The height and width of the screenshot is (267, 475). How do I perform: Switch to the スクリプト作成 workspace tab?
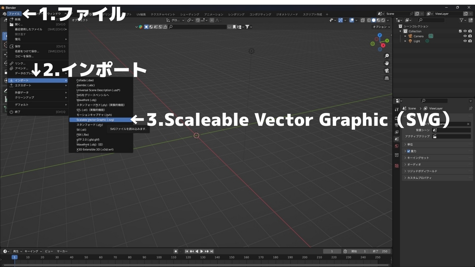coord(312,14)
